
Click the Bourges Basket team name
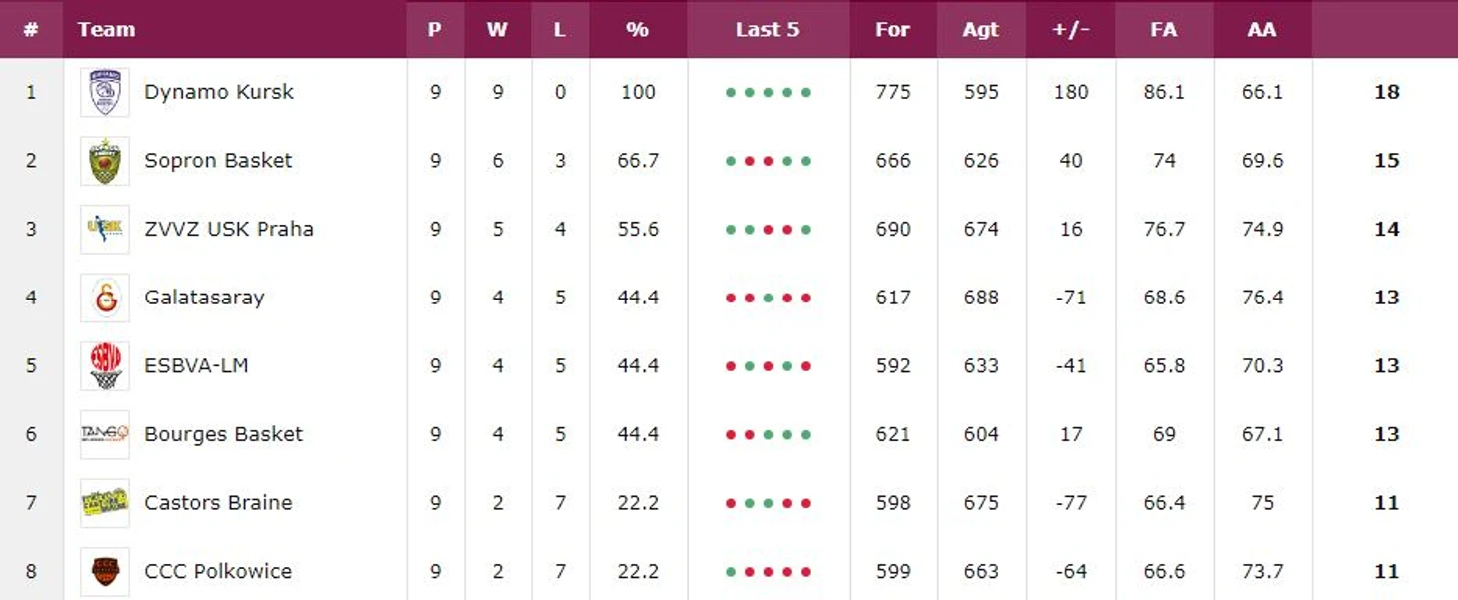pos(223,434)
